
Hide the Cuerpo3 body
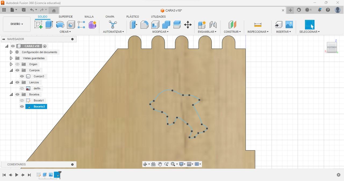[x=22, y=76]
